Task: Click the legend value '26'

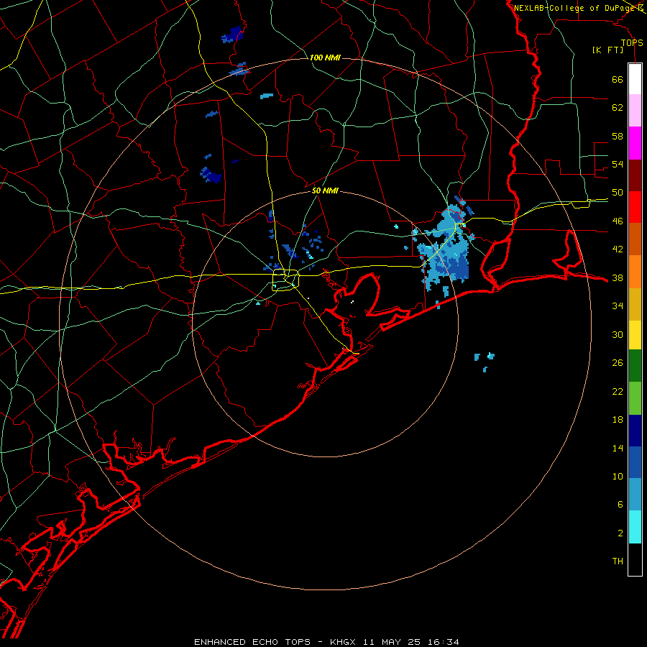Action: [618, 363]
